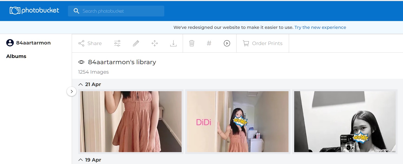The height and width of the screenshot is (164, 403).
Task: Open the DiDi photo thumbnail
Action: pos(238,122)
